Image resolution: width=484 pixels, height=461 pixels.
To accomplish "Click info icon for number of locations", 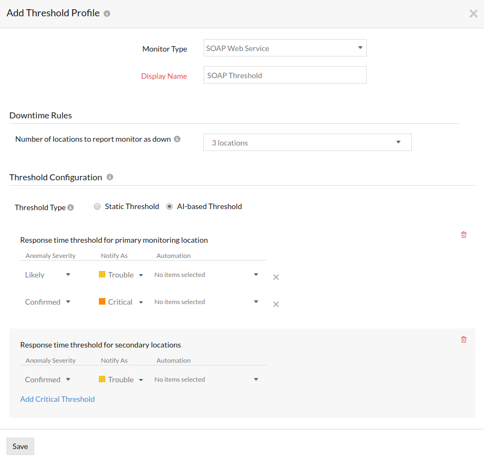I will pos(177,139).
